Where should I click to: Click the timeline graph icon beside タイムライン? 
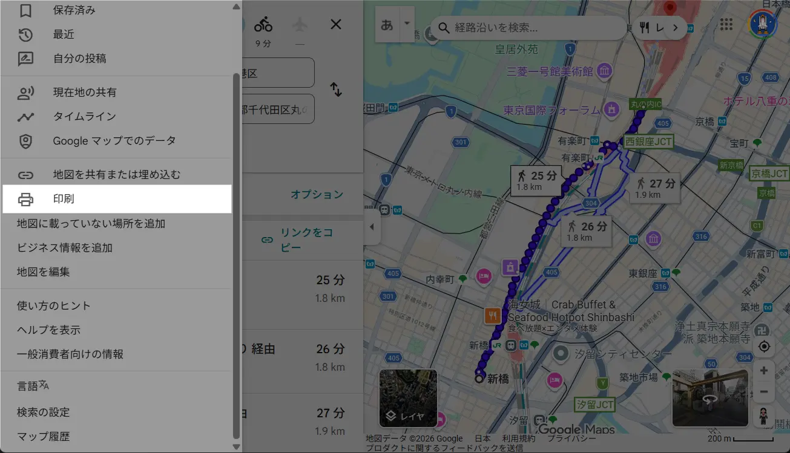[x=25, y=117]
